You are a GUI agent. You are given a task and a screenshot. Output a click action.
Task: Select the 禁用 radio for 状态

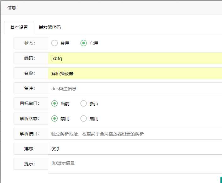click(x=54, y=43)
